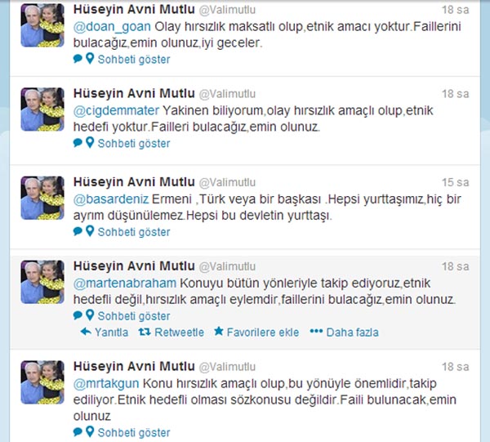Click the retweet arrows icon
Screen dimensions: 490x442
pyautogui.click(x=145, y=332)
